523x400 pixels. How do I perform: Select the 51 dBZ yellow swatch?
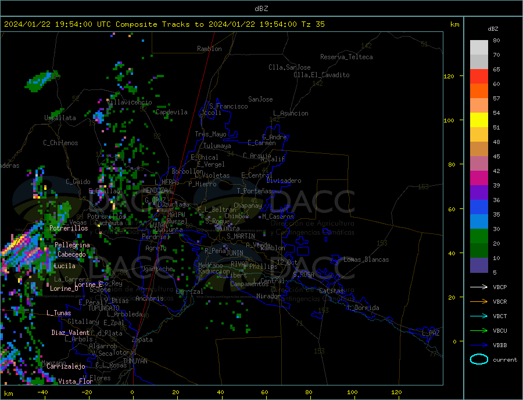(x=479, y=120)
